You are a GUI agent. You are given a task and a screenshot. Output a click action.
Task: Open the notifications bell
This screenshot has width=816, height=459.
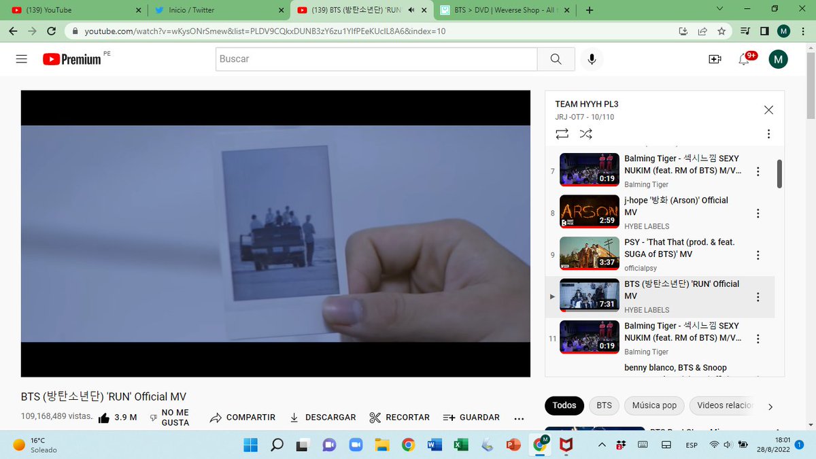click(745, 59)
